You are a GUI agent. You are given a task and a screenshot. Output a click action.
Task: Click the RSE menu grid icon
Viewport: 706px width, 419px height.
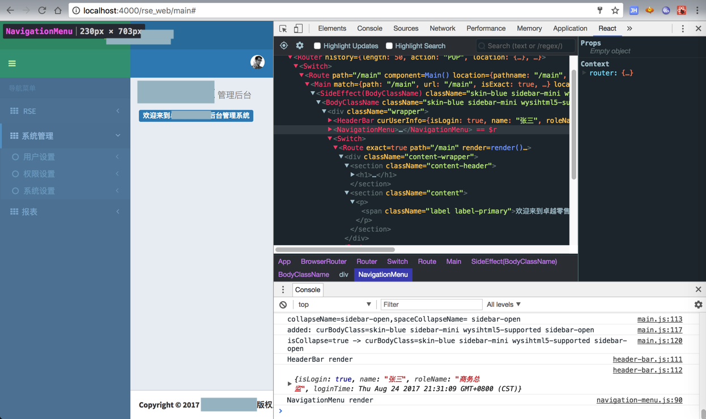point(14,111)
